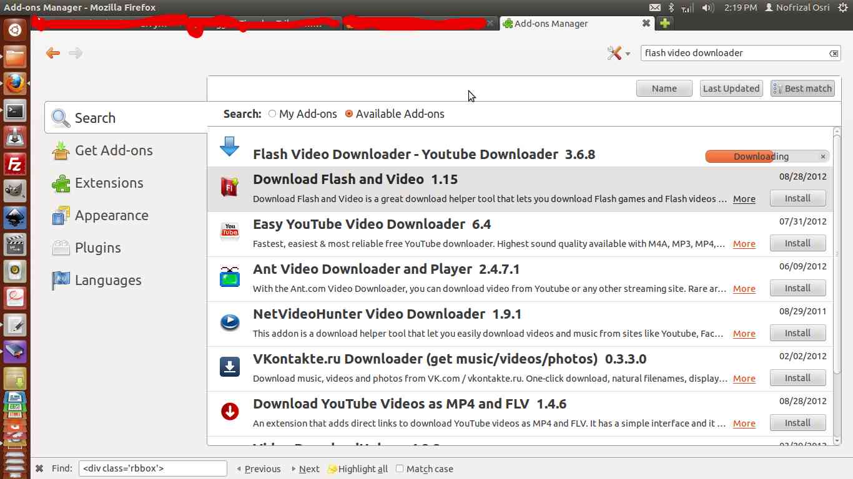Close the Find bar
This screenshot has width=853, height=479.
pyautogui.click(x=39, y=469)
